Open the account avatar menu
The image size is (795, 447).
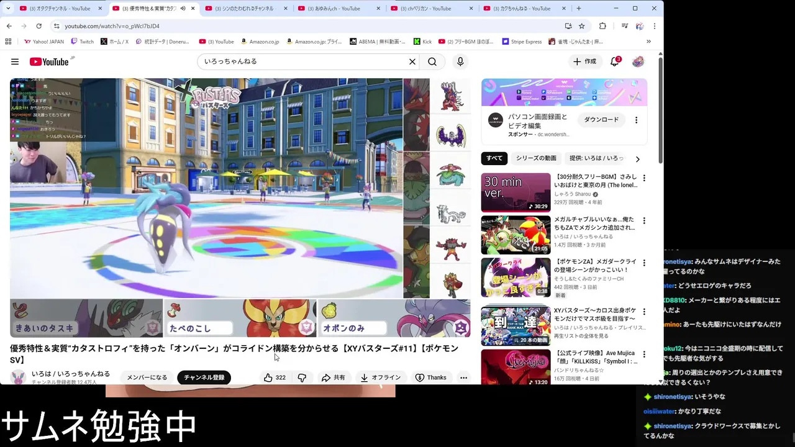click(x=638, y=61)
